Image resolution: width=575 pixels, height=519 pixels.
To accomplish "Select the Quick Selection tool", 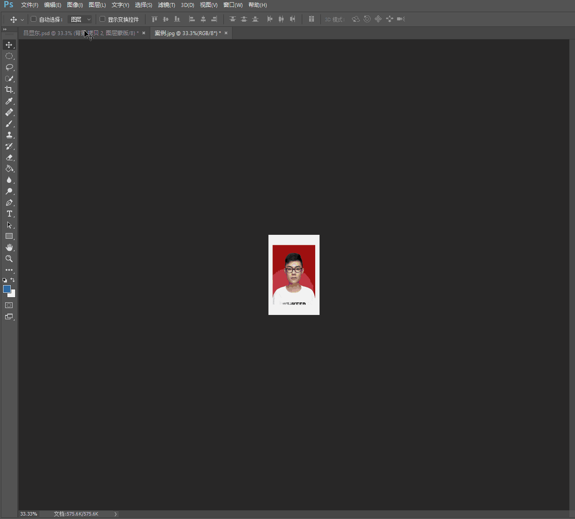I will (9, 79).
